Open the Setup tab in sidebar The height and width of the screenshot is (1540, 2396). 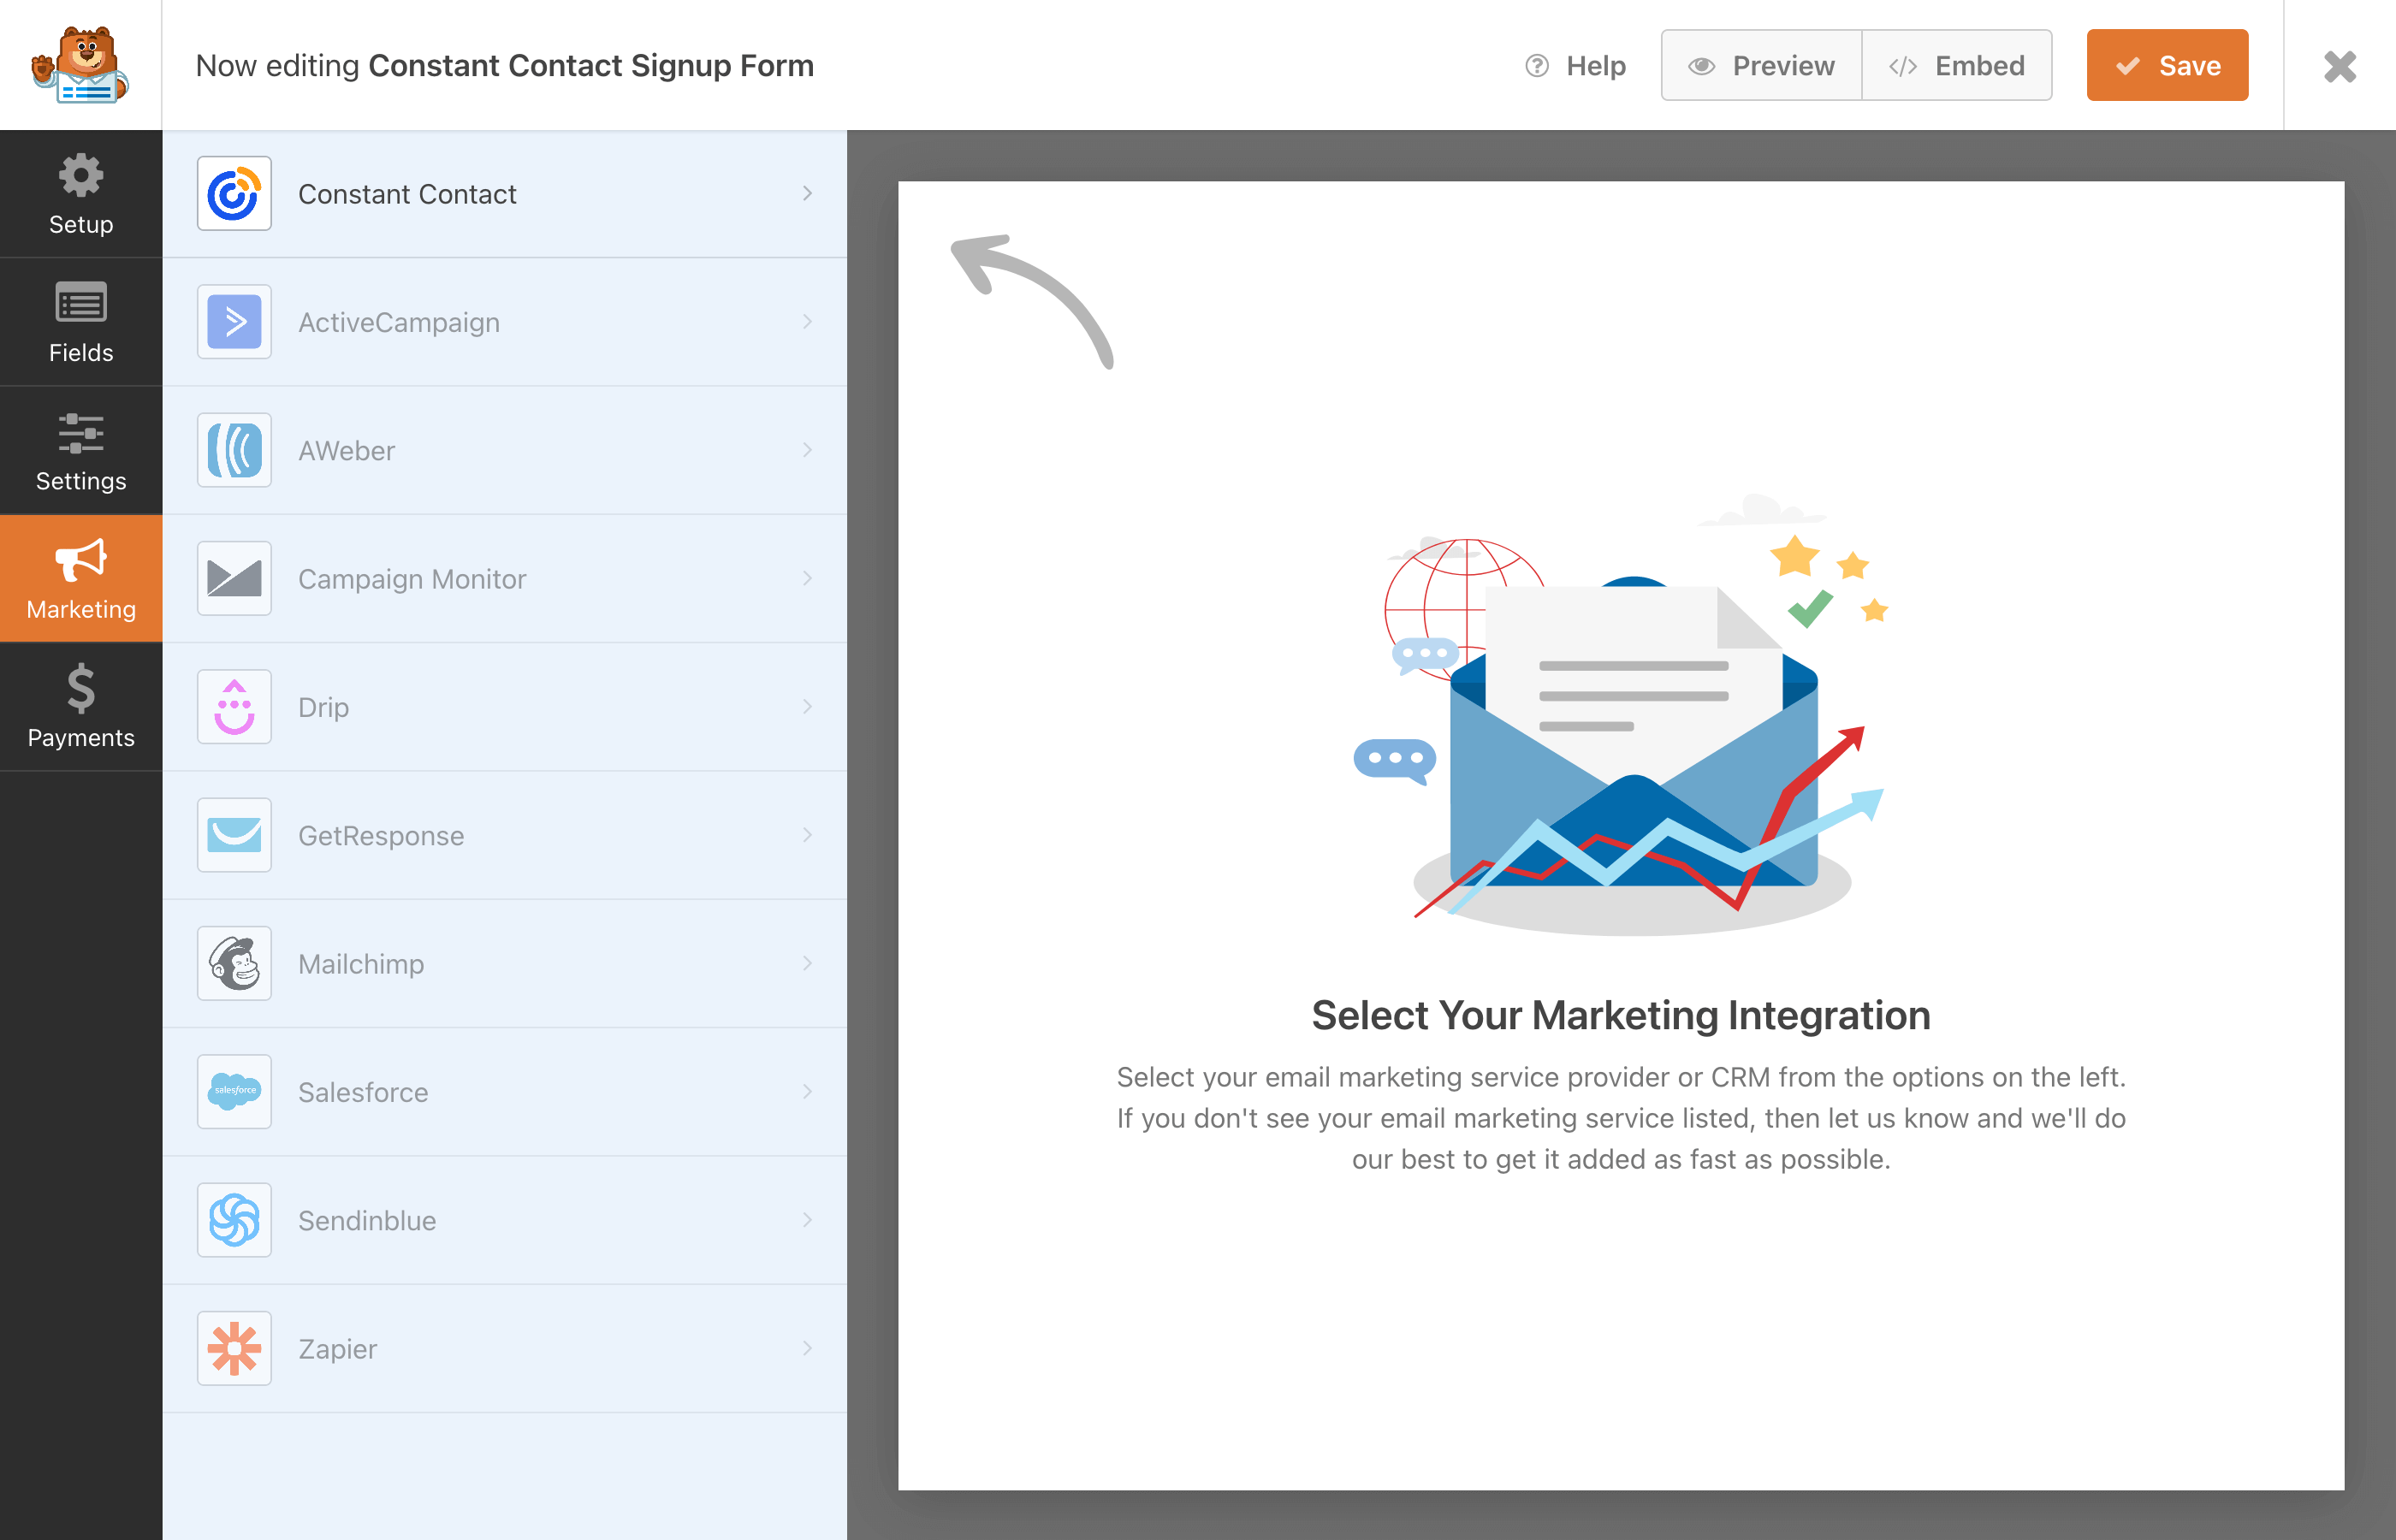(x=81, y=194)
